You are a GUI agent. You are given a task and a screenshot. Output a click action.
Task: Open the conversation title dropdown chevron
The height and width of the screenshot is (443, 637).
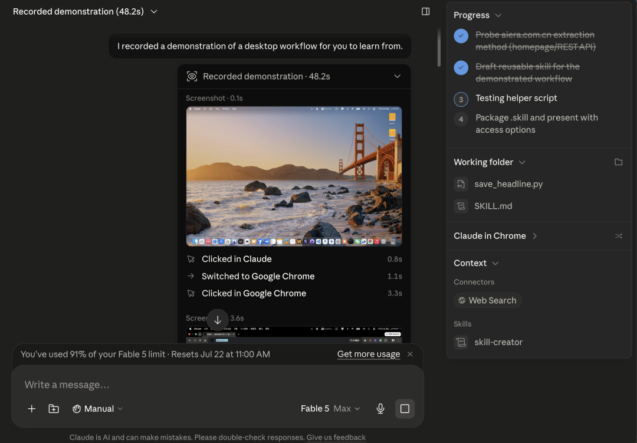pyautogui.click(x=154, y=11)
